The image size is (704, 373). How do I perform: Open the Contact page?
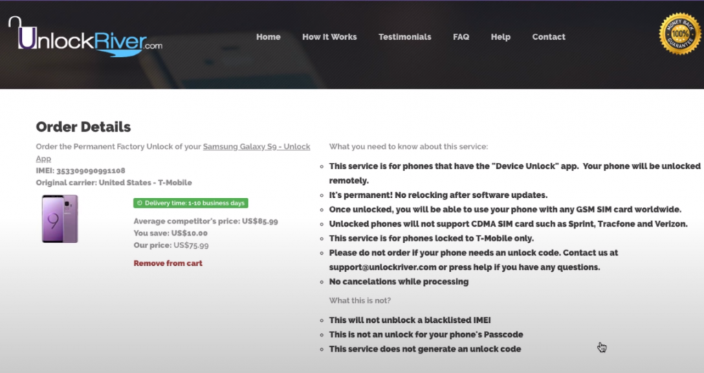(548, 37)
